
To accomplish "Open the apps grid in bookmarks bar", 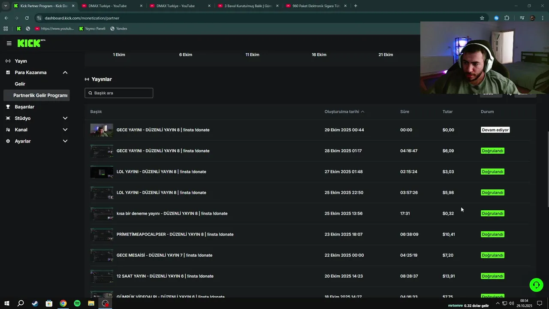I will pyautogui.click(x=6, y=29).
